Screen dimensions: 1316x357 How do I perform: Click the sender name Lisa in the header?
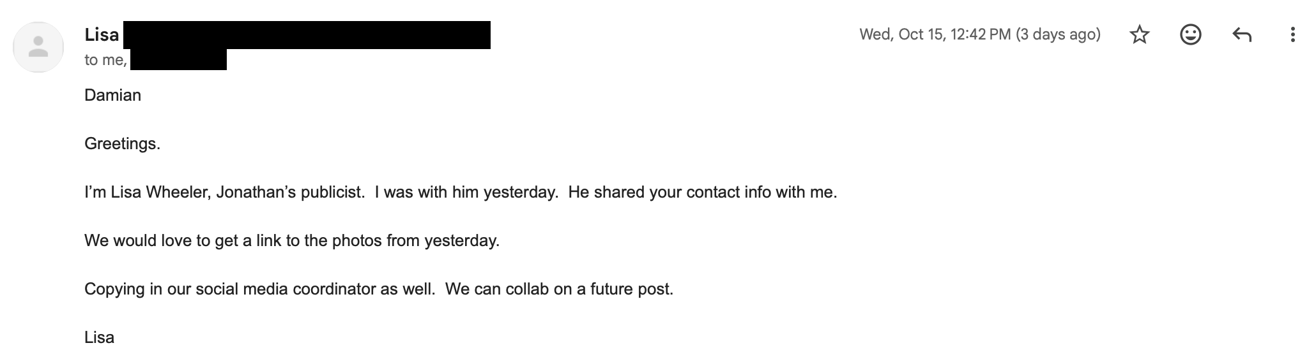tap(102, 34)
